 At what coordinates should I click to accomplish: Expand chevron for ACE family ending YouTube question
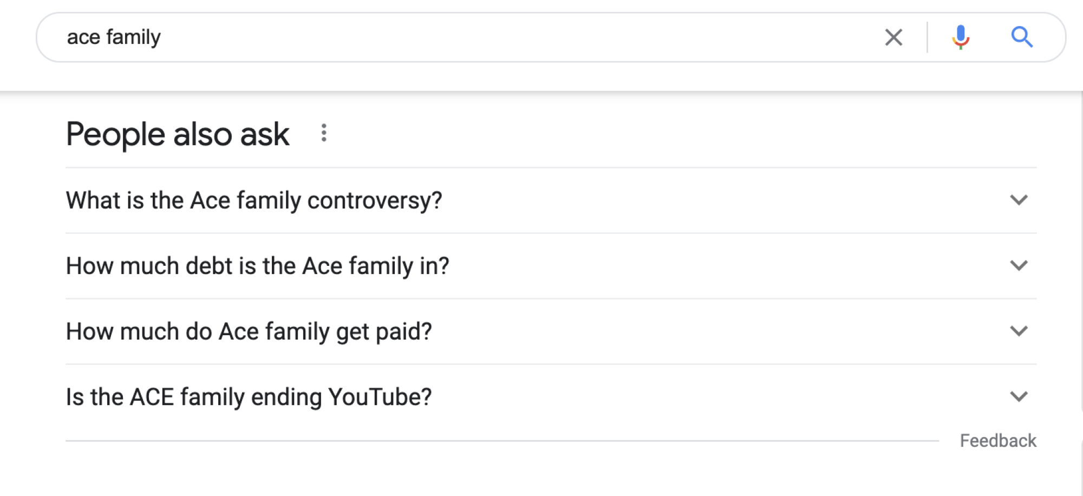coord(1019,397)
